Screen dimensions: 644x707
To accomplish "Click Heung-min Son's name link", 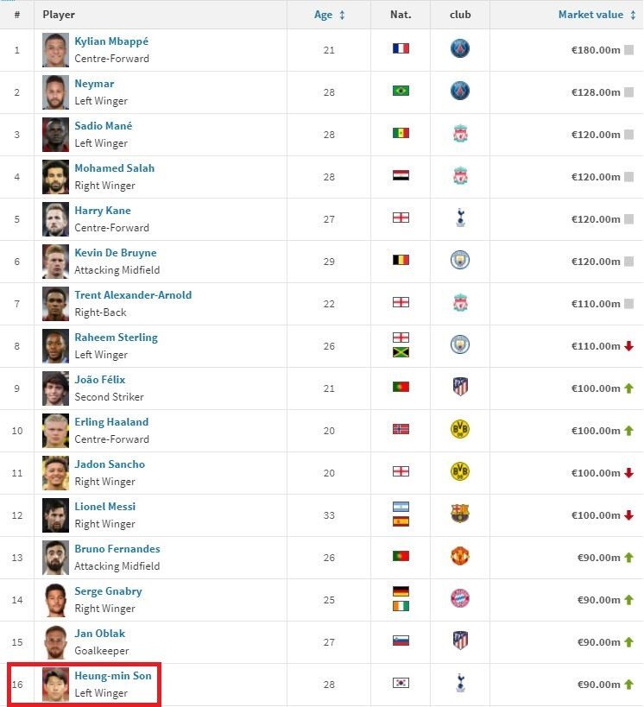I will click(x=113, y=676).
